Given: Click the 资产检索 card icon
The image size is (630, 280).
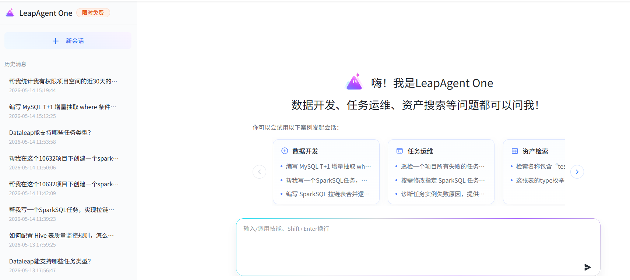Looking at the screenshot, I should point(515,151).
